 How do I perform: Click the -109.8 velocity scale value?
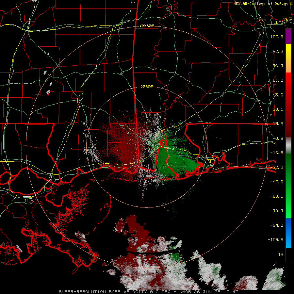tap(275, 240)
